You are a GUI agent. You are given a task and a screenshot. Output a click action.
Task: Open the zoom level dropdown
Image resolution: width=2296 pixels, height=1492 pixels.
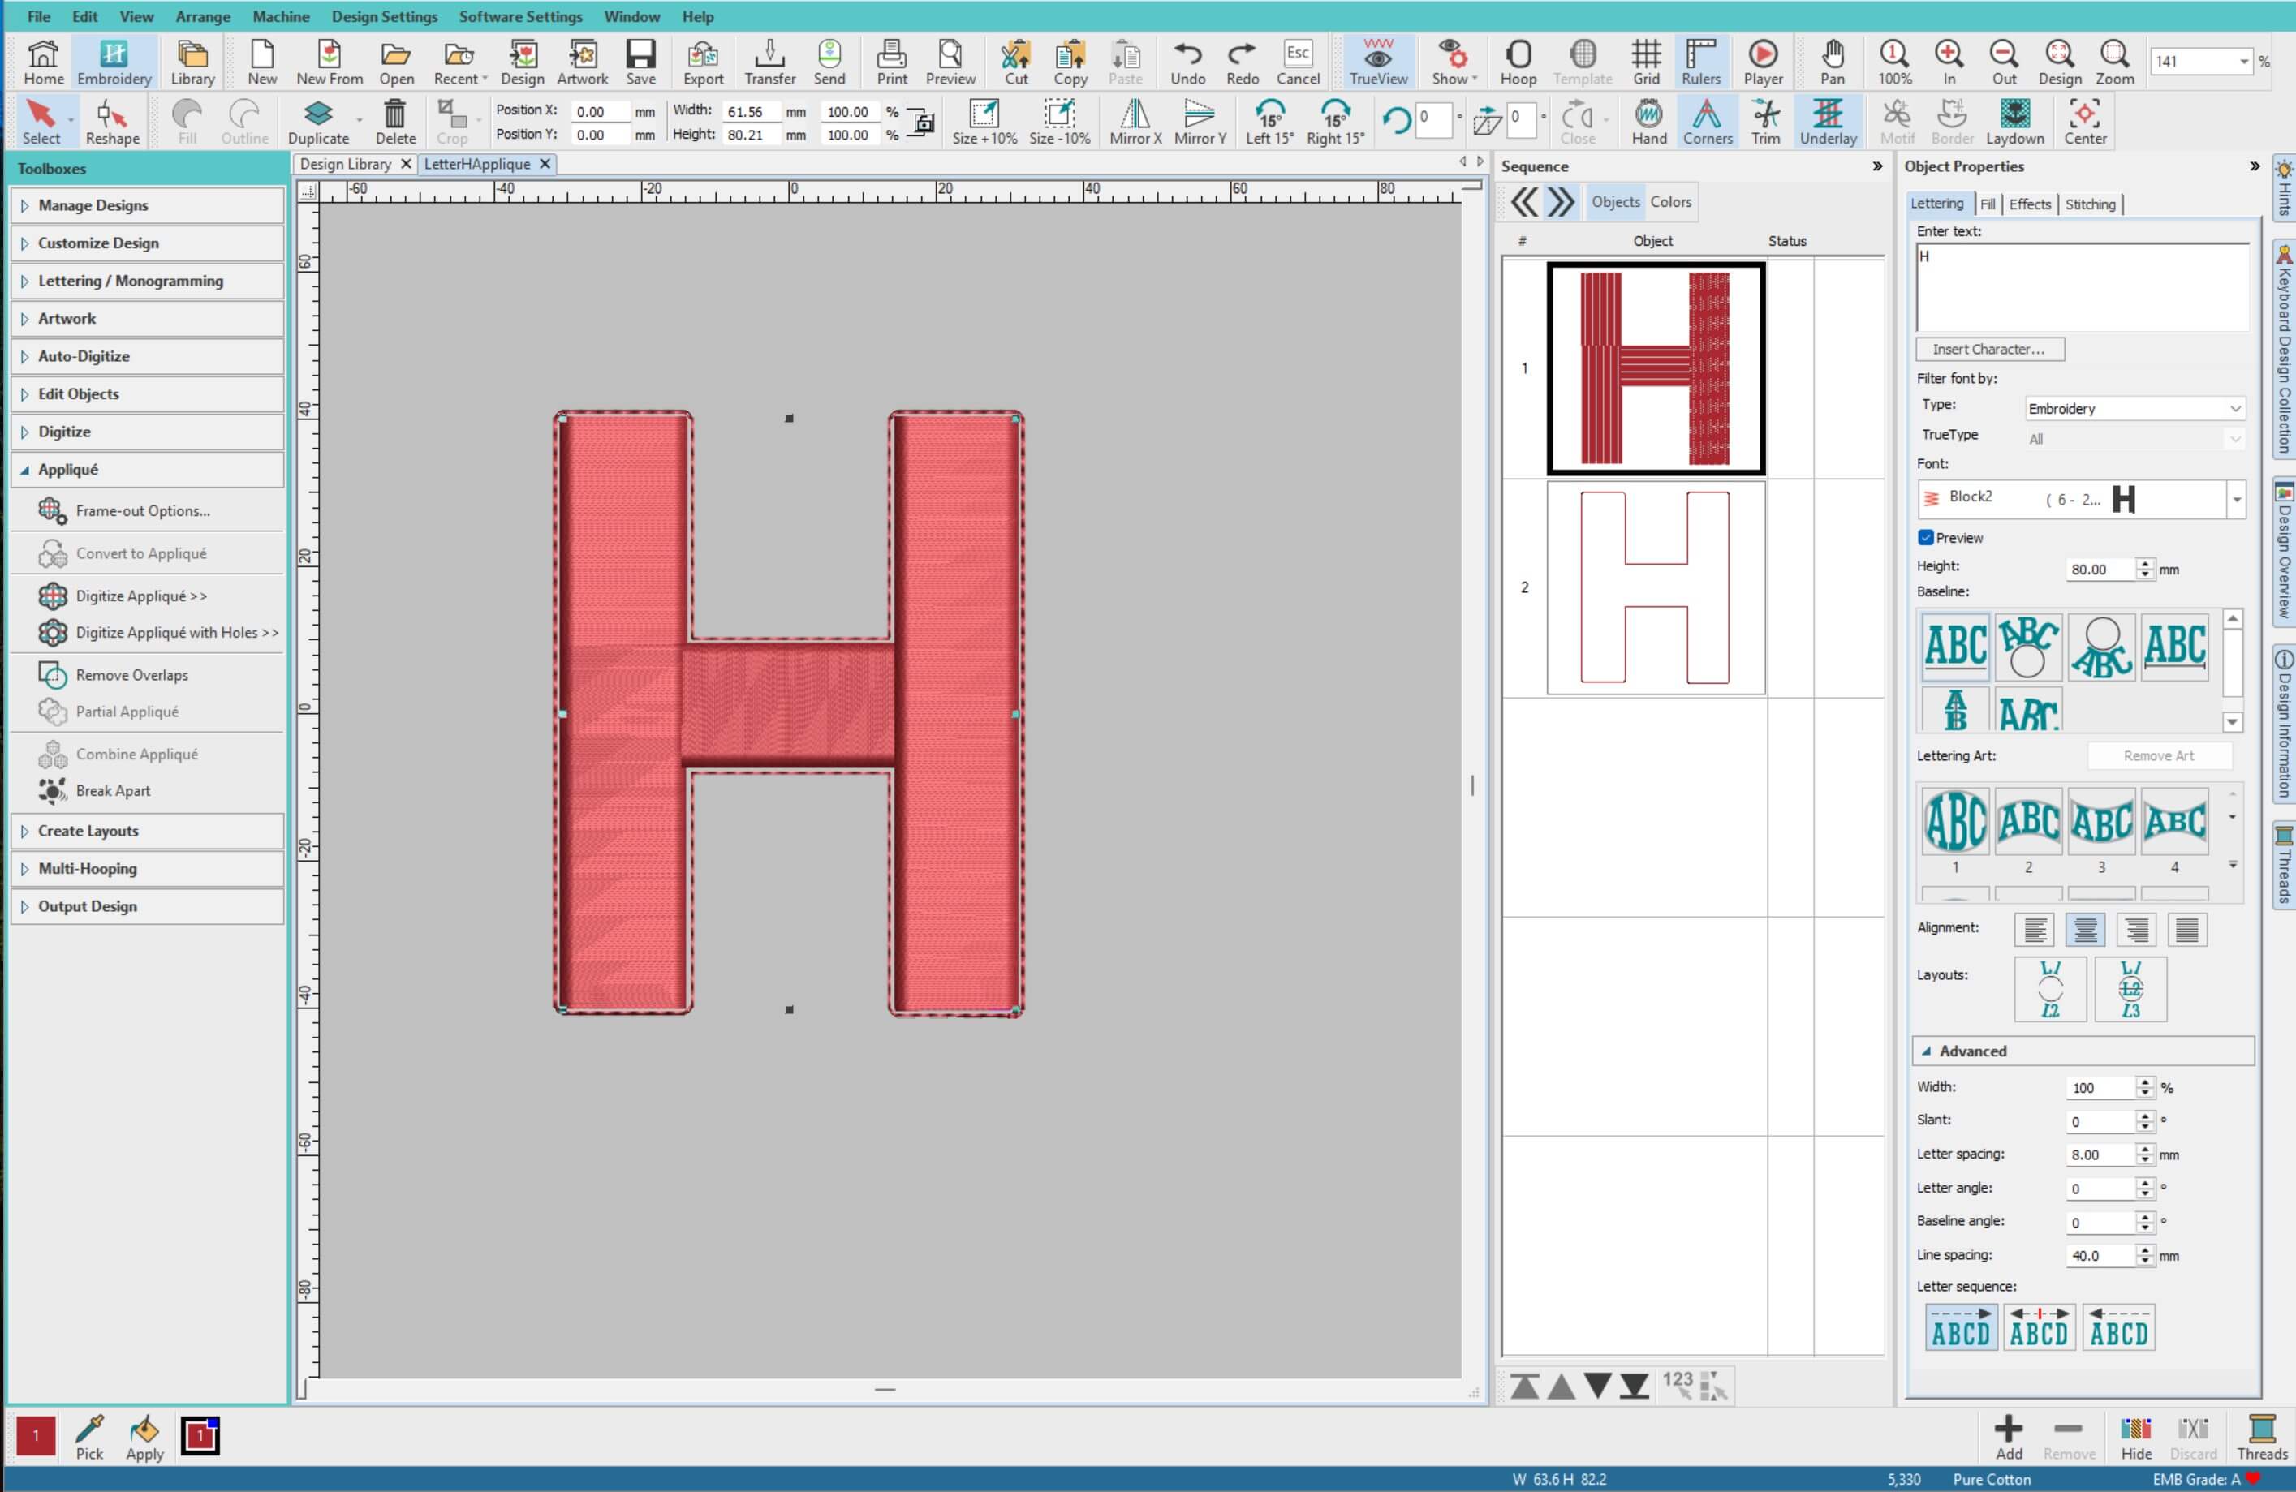2244,62
